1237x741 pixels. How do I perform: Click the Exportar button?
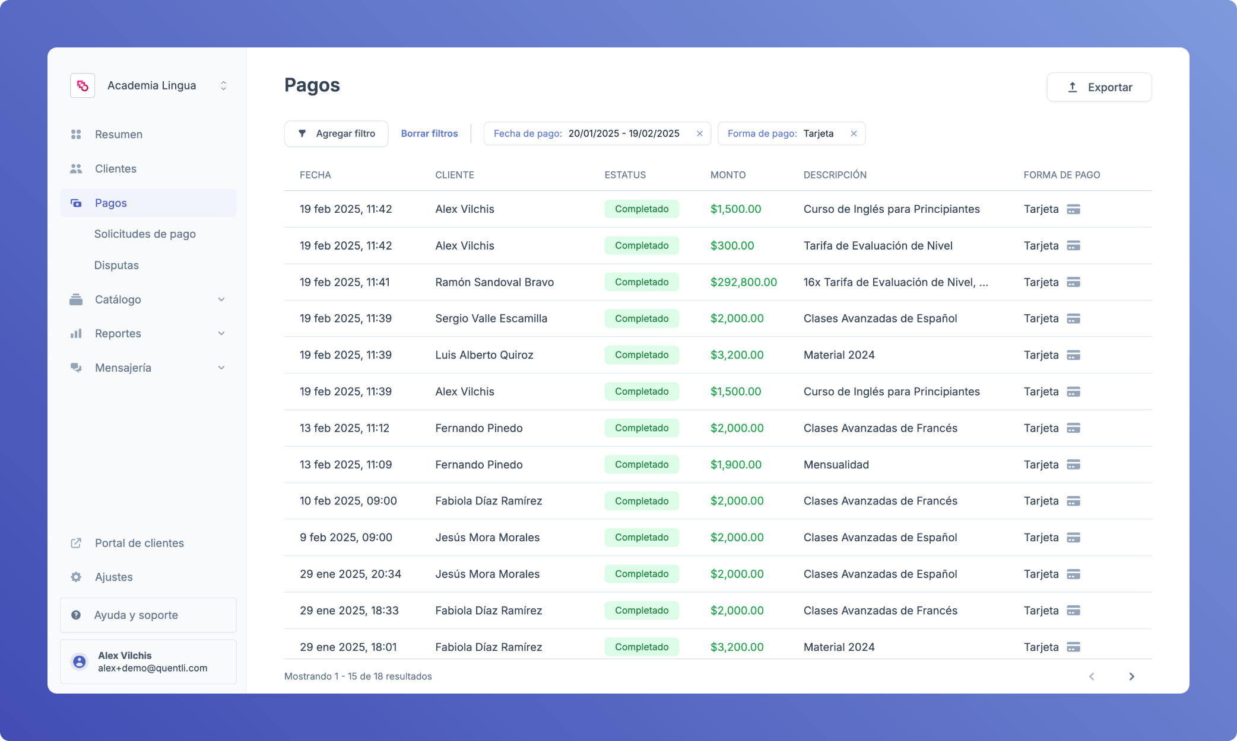pyautogui.click(x=1099, y=87)
